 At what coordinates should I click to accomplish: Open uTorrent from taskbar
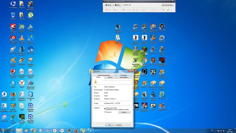coord(84,131)
